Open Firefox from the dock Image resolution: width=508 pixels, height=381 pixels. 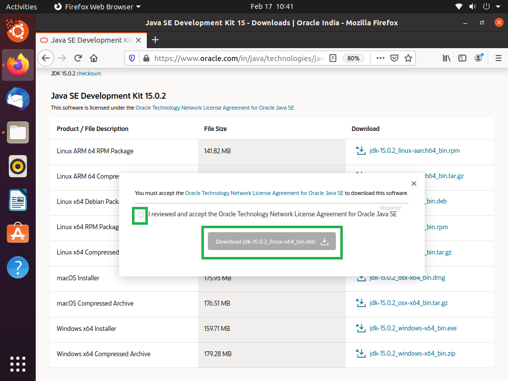[18, 65]
